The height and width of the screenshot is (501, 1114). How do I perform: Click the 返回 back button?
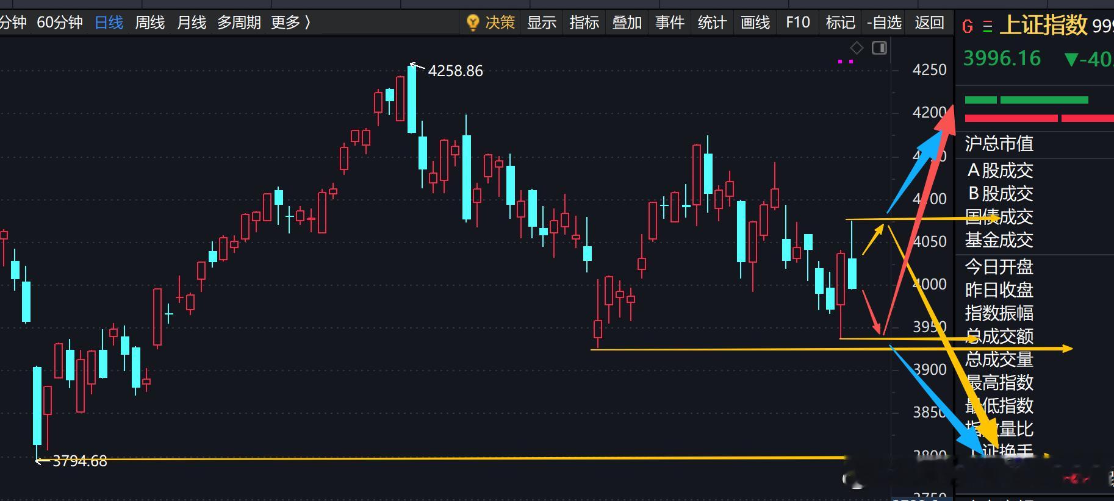pos(930,23)
